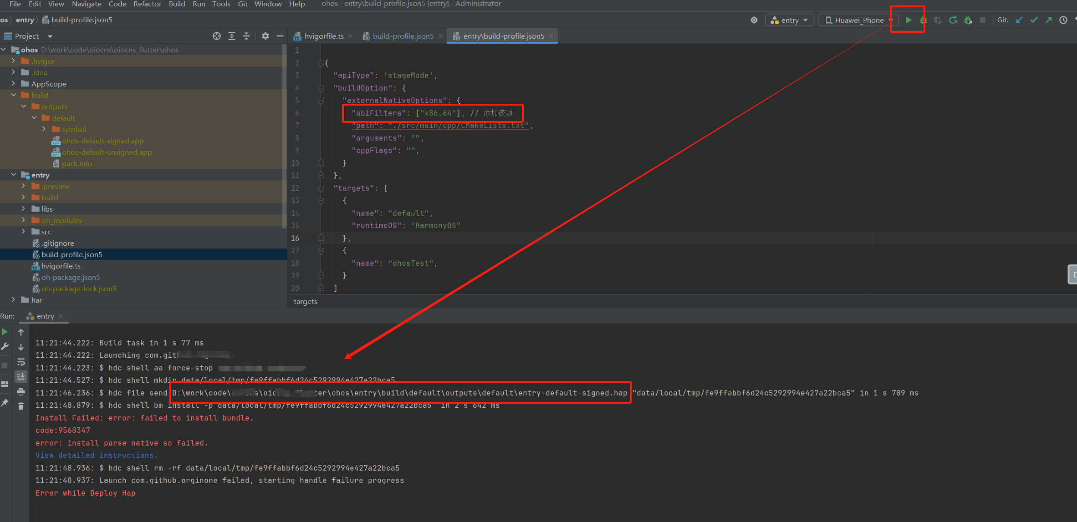Open the Project view mode dropdown

(50, 36)
